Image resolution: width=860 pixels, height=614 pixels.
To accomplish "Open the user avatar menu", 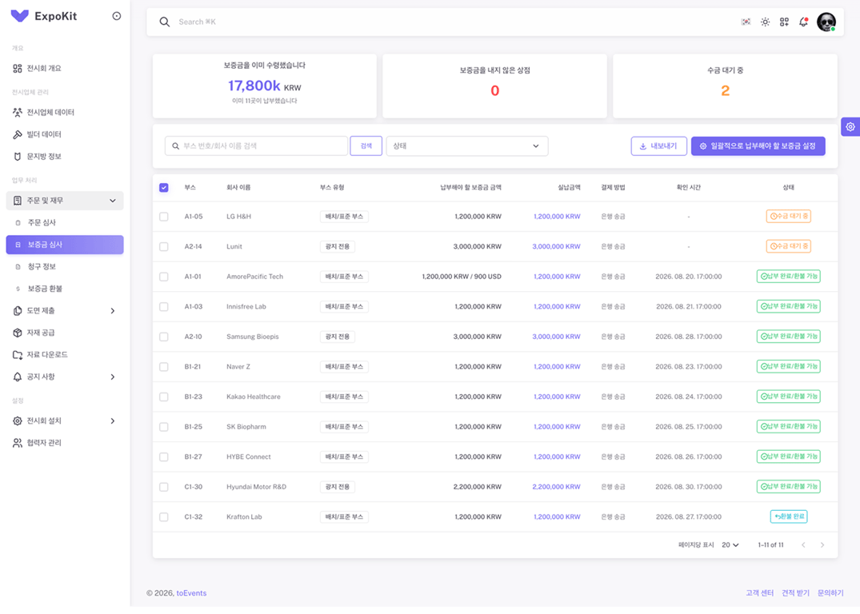I will 826,22.
